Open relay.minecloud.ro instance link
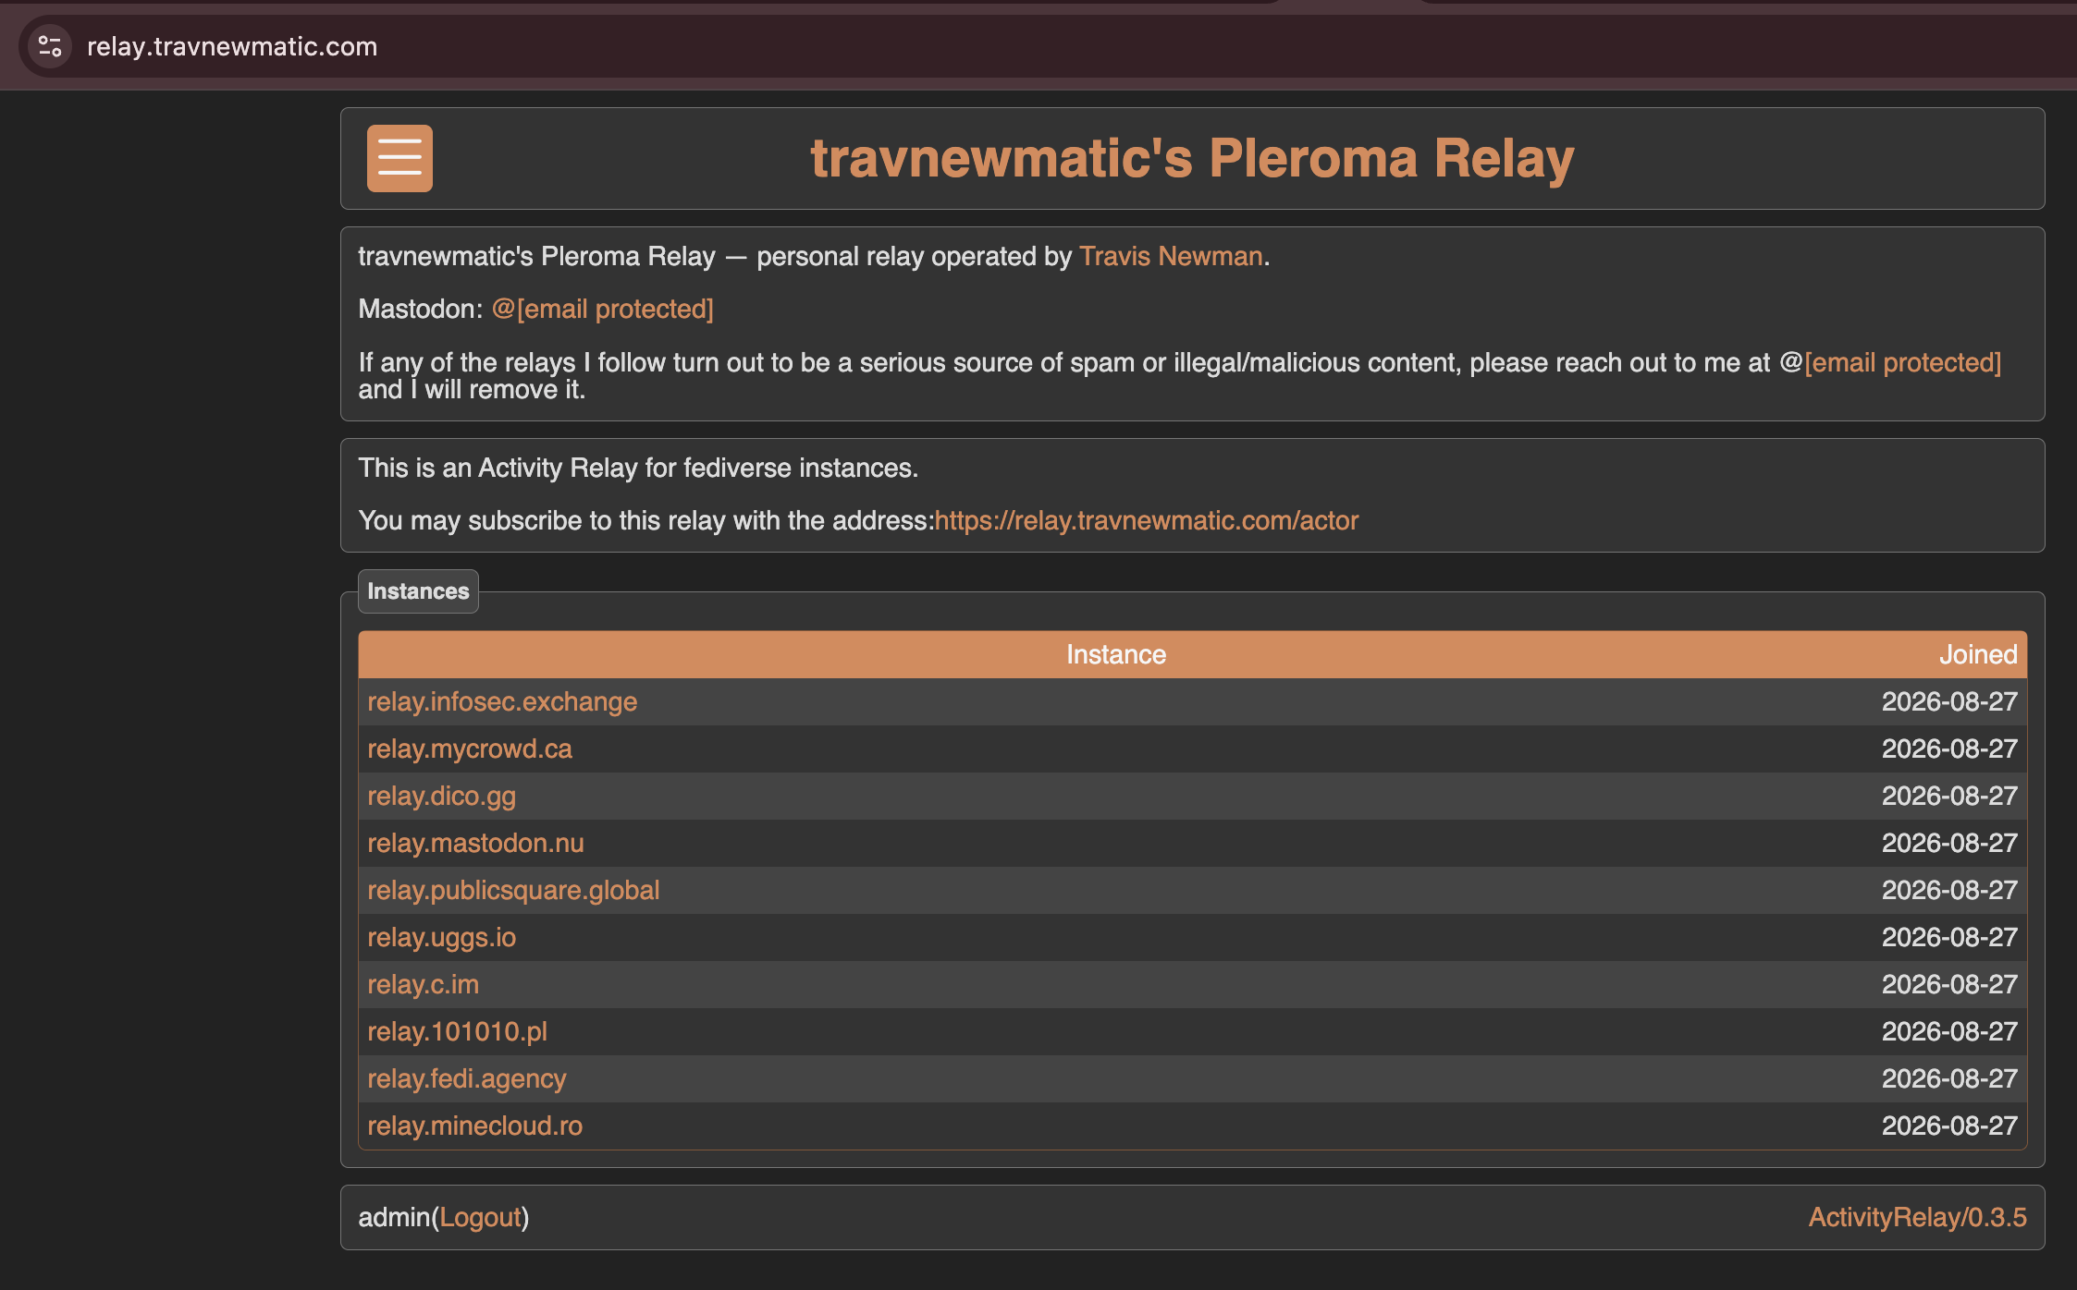This screenshot has width=2077, height=1290. point(474,1126)
